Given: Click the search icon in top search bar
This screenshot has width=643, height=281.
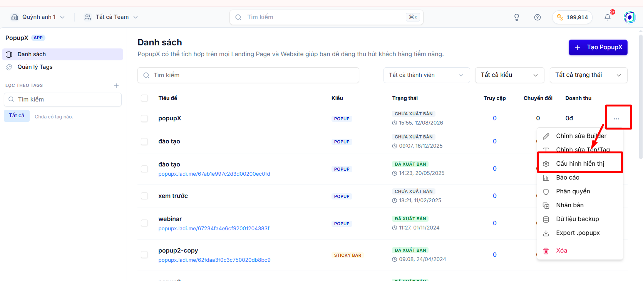Looking at the screenshot, I should pyautogui.click(x=238, y=17).
